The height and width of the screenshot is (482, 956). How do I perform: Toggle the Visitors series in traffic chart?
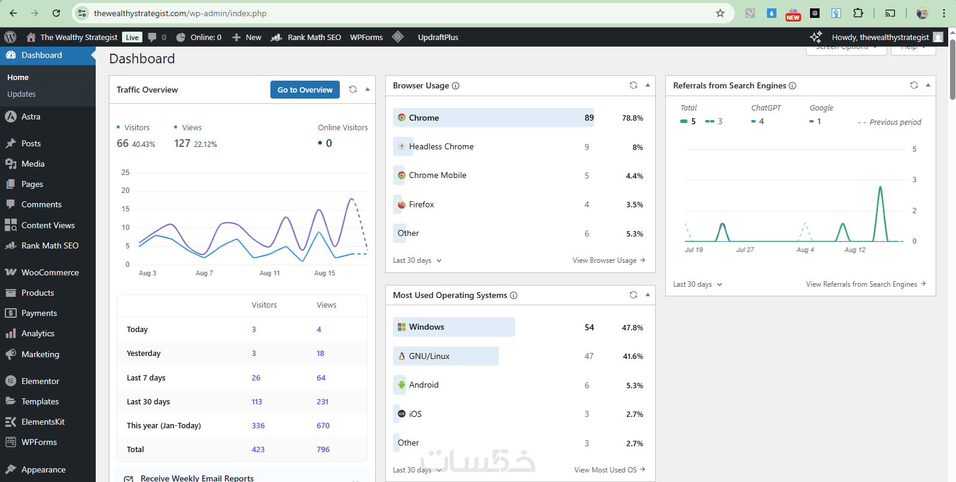click(133, 128)
